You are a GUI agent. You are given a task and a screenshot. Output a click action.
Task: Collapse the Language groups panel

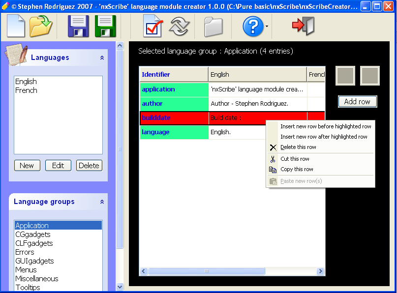(102, 202)
